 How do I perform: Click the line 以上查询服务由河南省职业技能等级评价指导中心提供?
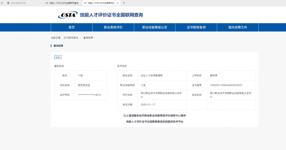pyautogui.click(x=155, y=116)
